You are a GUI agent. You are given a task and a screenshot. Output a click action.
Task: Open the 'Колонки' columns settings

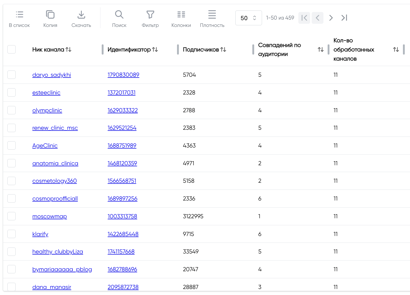tap(181, 14)
